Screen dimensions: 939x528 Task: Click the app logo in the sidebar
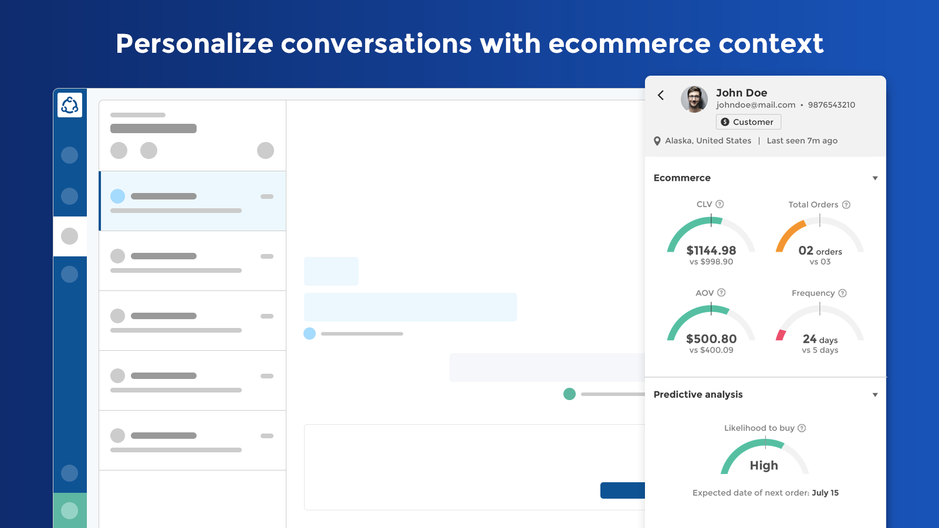pos(70,105)
